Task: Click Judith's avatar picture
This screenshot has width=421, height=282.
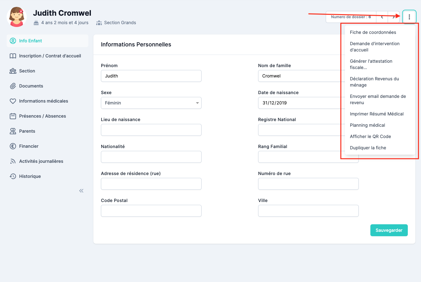Action: (17, 17)
